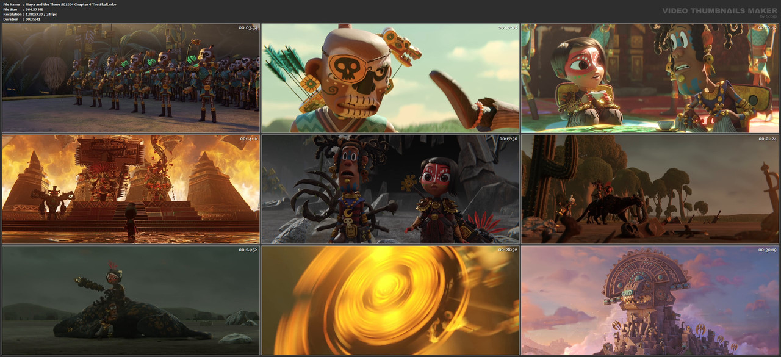The width and height of the screenshot is (781, 357).
Task: Click the 00:14:16 timestamp label
Action: [248, 139]
